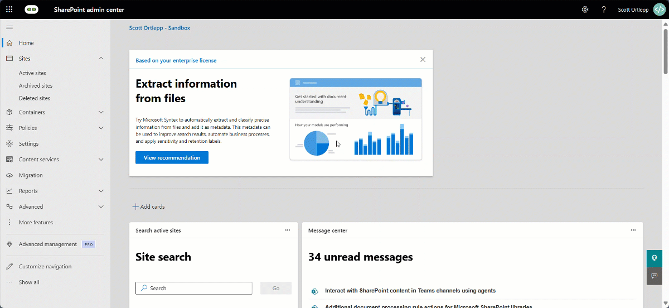Collapse navigation with the hamburger icon
The width and height of the screenshot is (669, 308).
click(9, 27)
